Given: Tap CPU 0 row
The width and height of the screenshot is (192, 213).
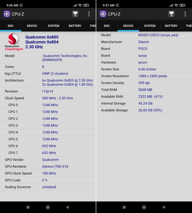Looking at the screenshot, I should [x=48, y=105].
